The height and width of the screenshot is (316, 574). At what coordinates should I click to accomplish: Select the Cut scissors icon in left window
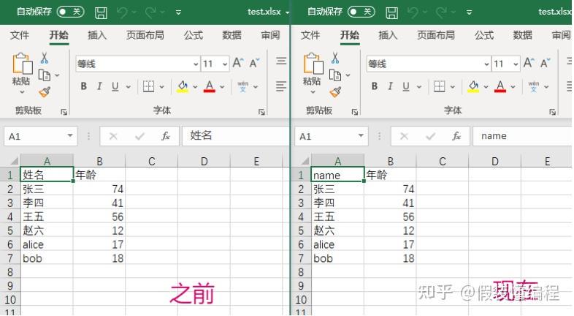[45, 58]
